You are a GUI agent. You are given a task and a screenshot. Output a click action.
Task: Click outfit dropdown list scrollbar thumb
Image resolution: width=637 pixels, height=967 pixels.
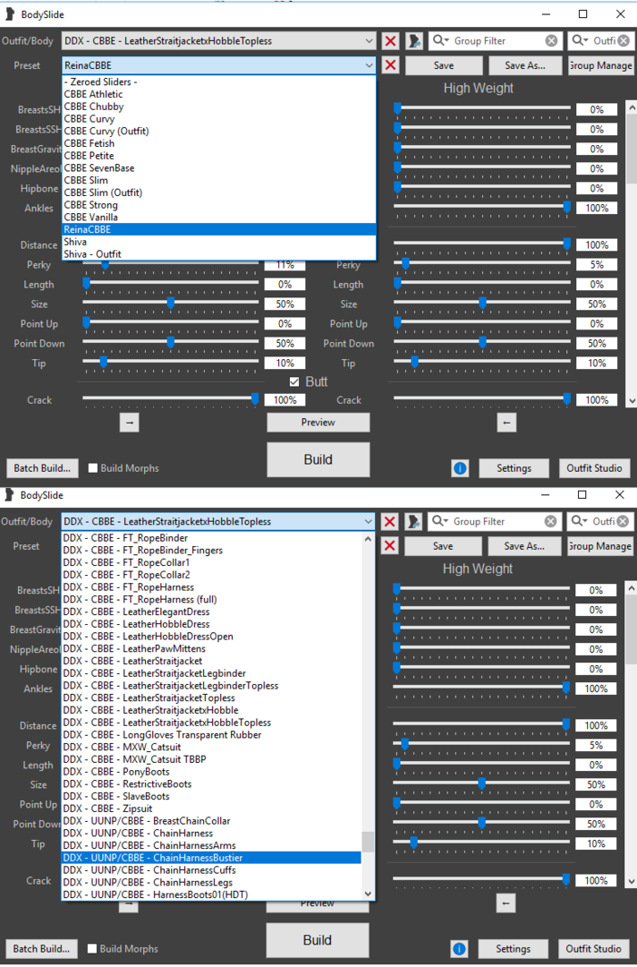[x=368, y=841]
